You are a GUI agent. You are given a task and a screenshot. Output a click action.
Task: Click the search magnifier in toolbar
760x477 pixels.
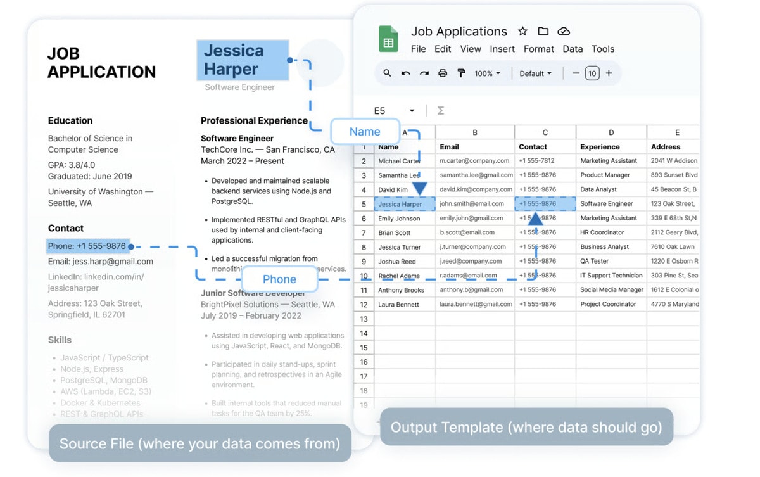[x=387, y=73]
